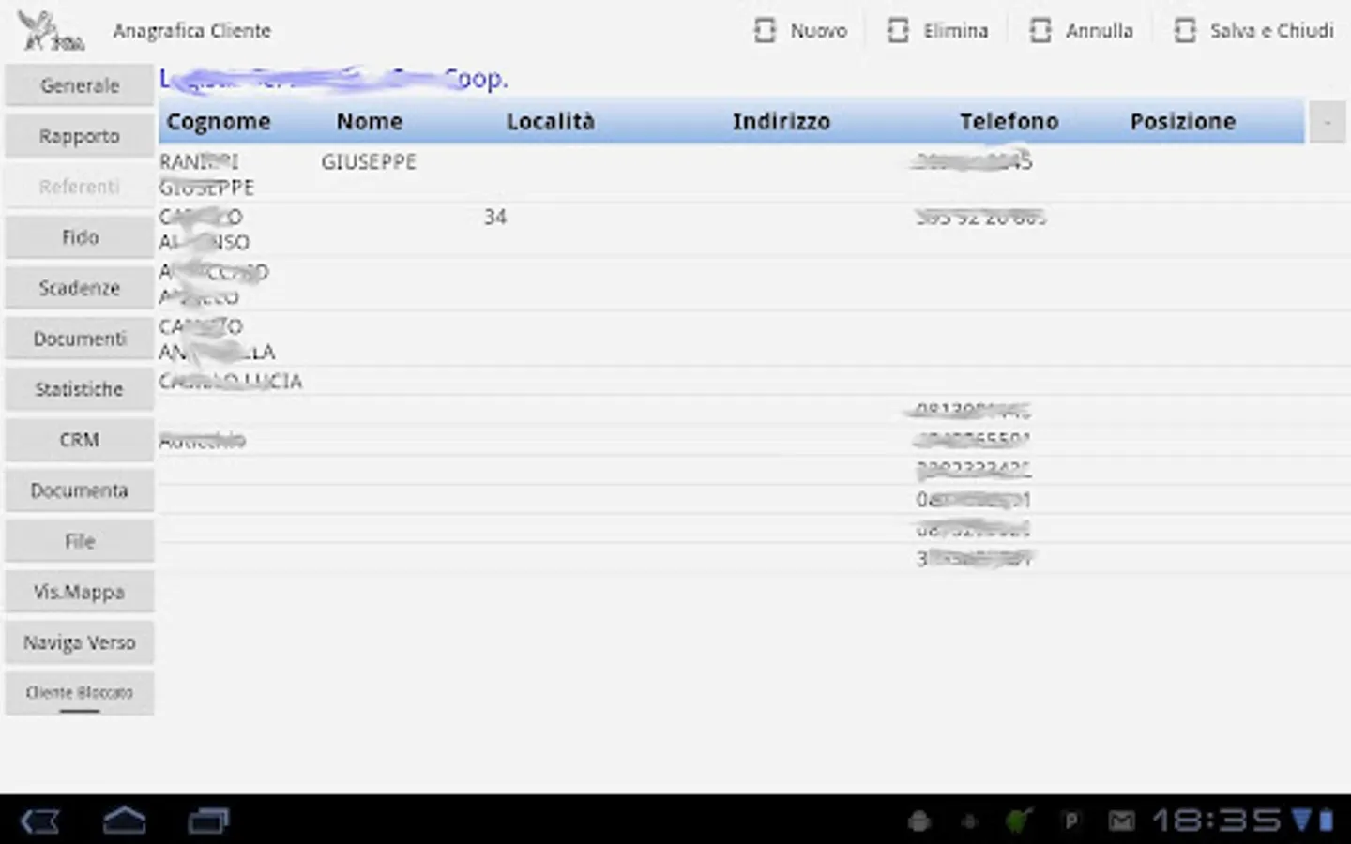
Task: Select the GIUSEPPE name cell
Action: (x=369, y=162)
